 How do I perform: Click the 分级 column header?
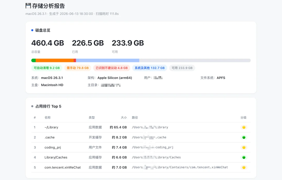point(243,117)
